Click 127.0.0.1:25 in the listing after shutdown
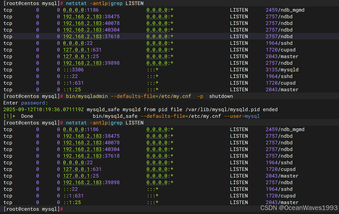This screenshot has width=339, height=214. (x=81, y=176)
